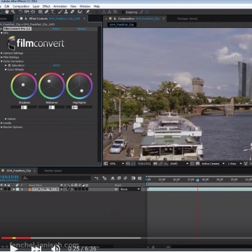Open the Window menu
This screenshot has width=252, height=252.
pos(85,6)
